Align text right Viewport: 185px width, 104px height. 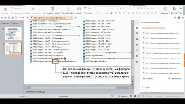click(x=137, y=13)
